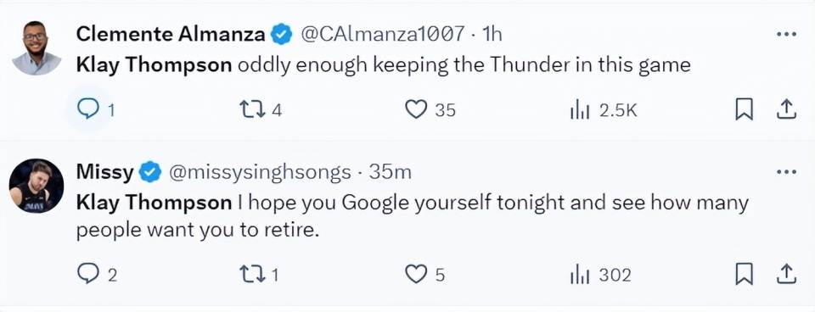Like the tweet with 35 likes
Image resolution: width=815 pixels, height=312 pixels.
[x=415, y=110]
